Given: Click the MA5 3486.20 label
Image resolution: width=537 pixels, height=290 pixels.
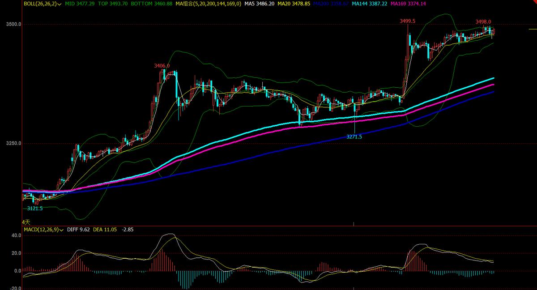Looking at the screenshot, I should 259,4.
